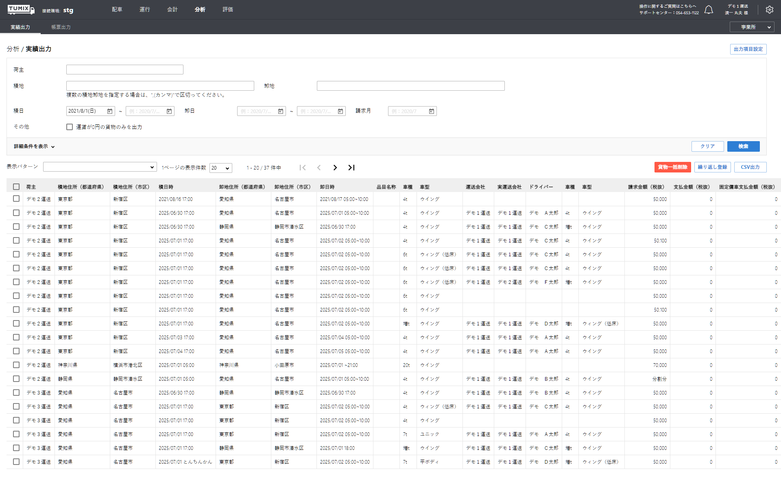Screen dimensions: 781x482
Task: Check the select-all header checkbox
Action: click(16, 187)
